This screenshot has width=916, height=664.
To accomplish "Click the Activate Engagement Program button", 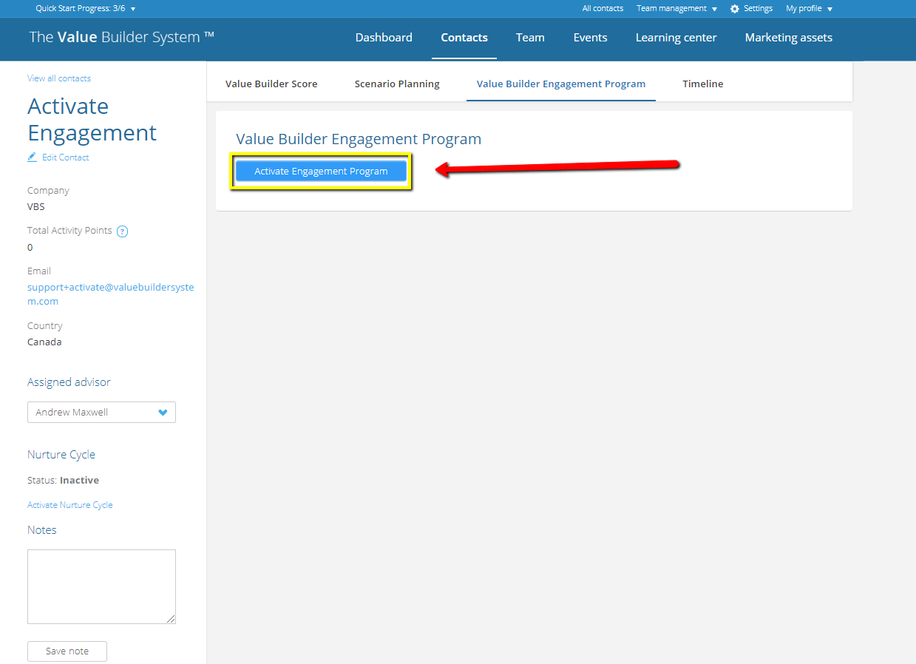I will [321, 171].
